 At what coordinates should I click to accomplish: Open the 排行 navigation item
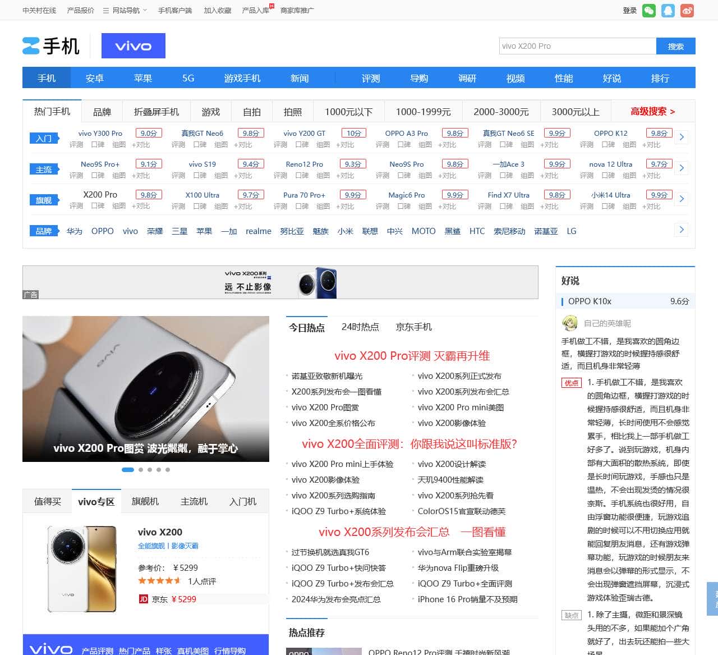[x=660, y=78]
